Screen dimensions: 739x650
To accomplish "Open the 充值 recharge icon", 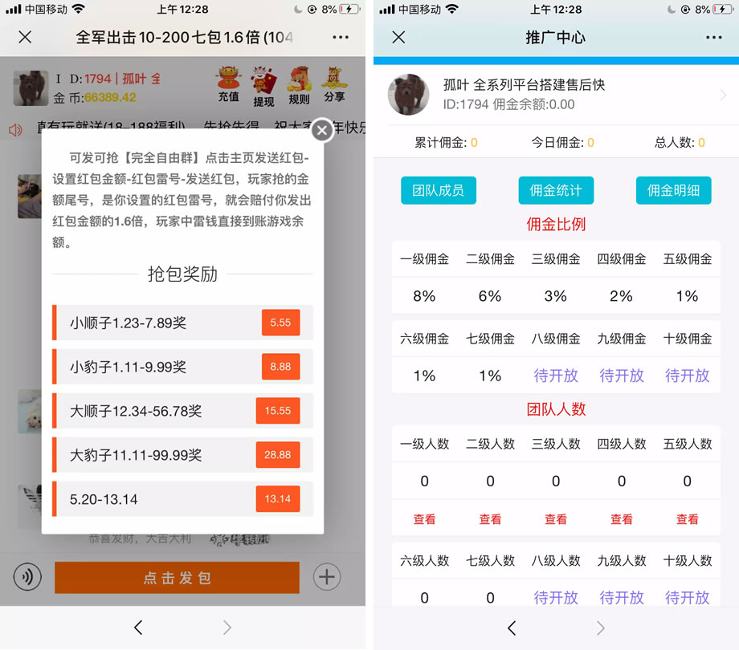I will pos(228,84).
